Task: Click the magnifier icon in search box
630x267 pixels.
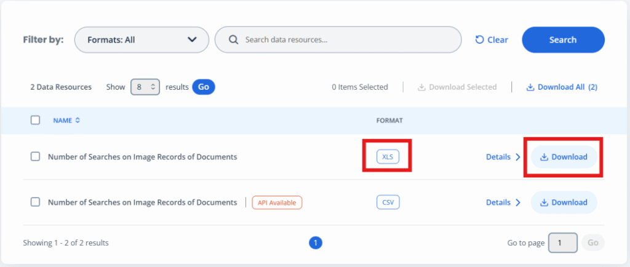Action: click(233, 40)
